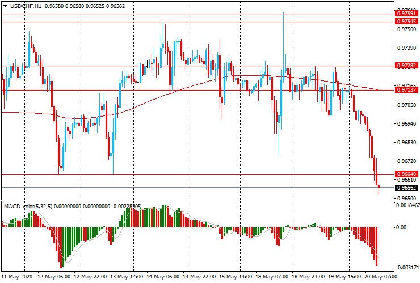Viewport: 420px width, 283px height.
Task: Click the triangle arrow beside USDCHF,H1
Action: pyautogui.click(x=6, y=6)
